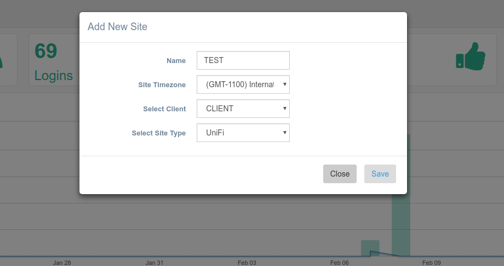Click the Feb 03 chart axis label
504x266 pixels.
point(247,263)
